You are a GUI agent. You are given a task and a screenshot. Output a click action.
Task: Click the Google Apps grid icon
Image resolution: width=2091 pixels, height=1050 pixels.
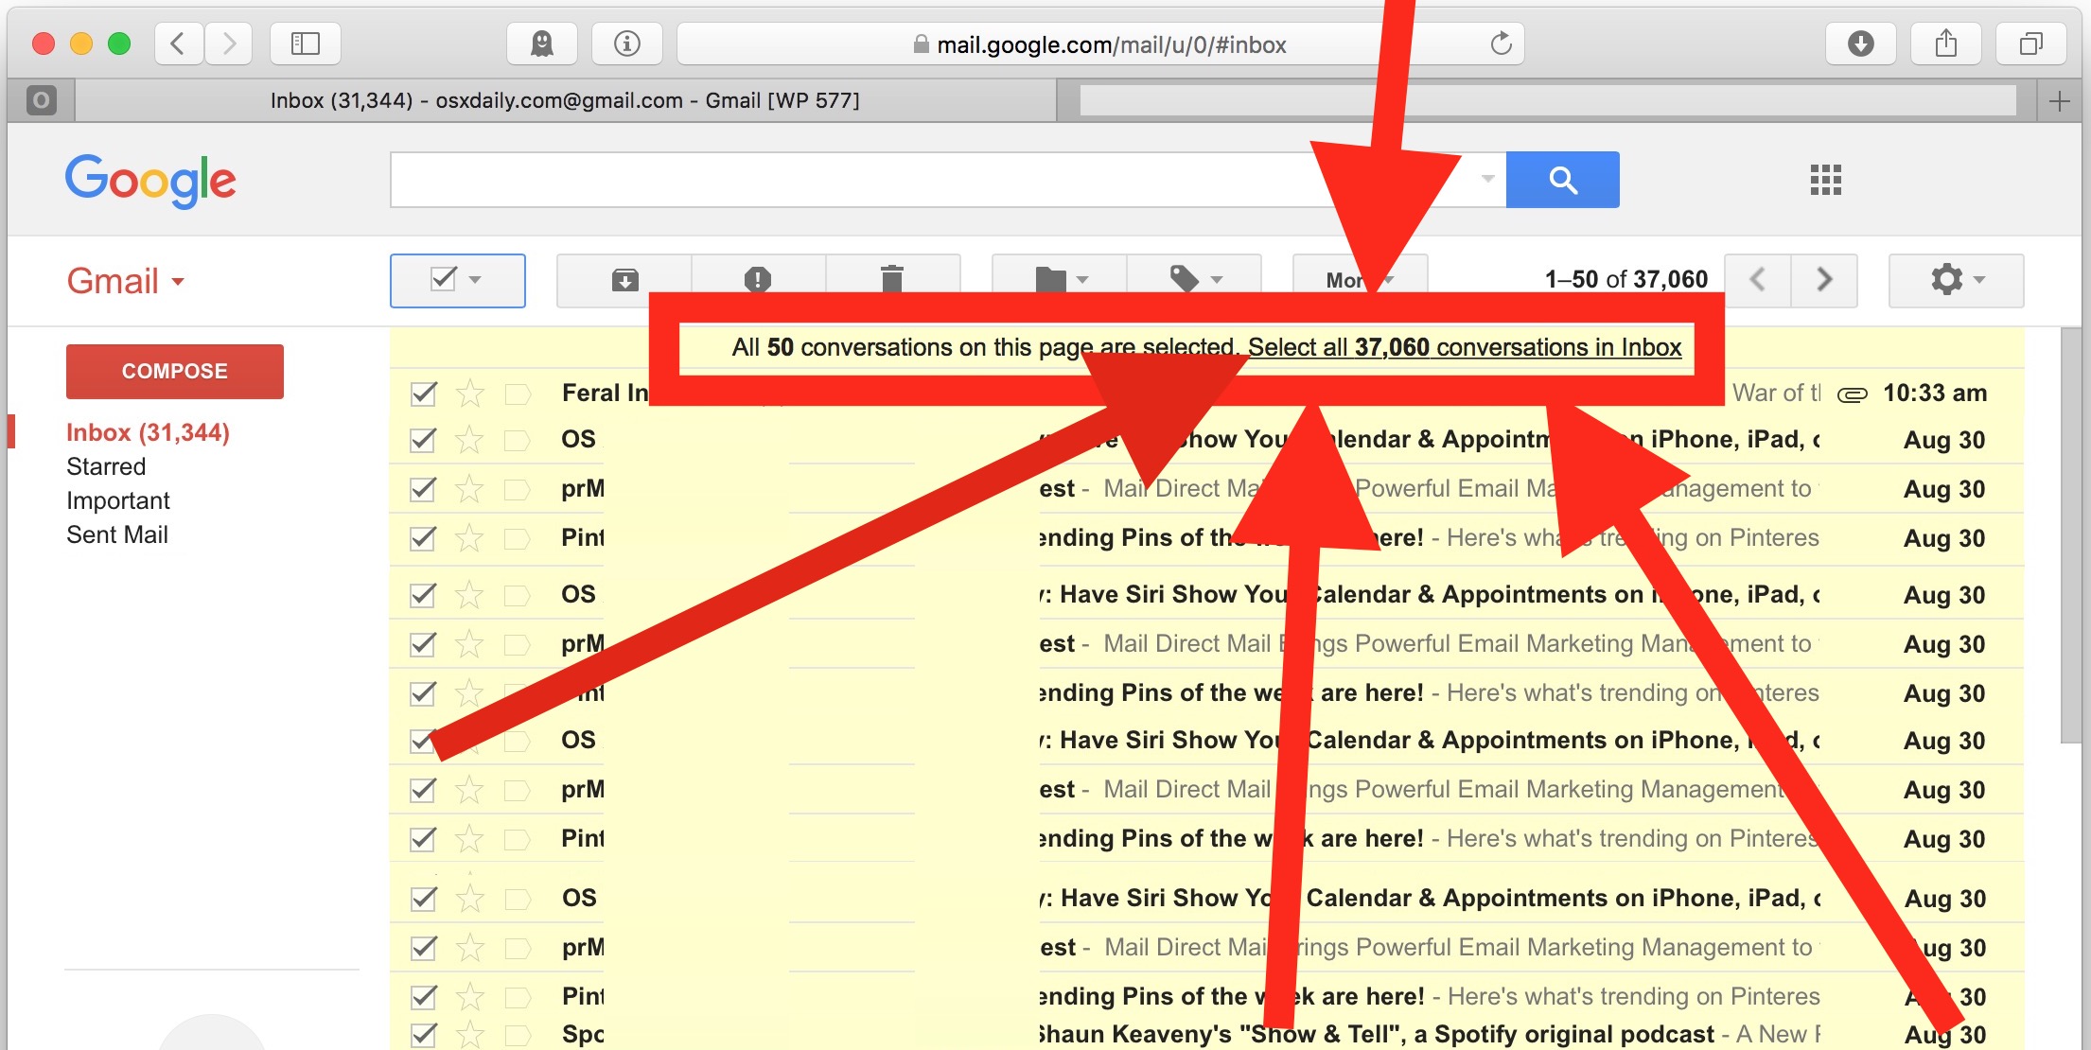[x=1826, y=180]
